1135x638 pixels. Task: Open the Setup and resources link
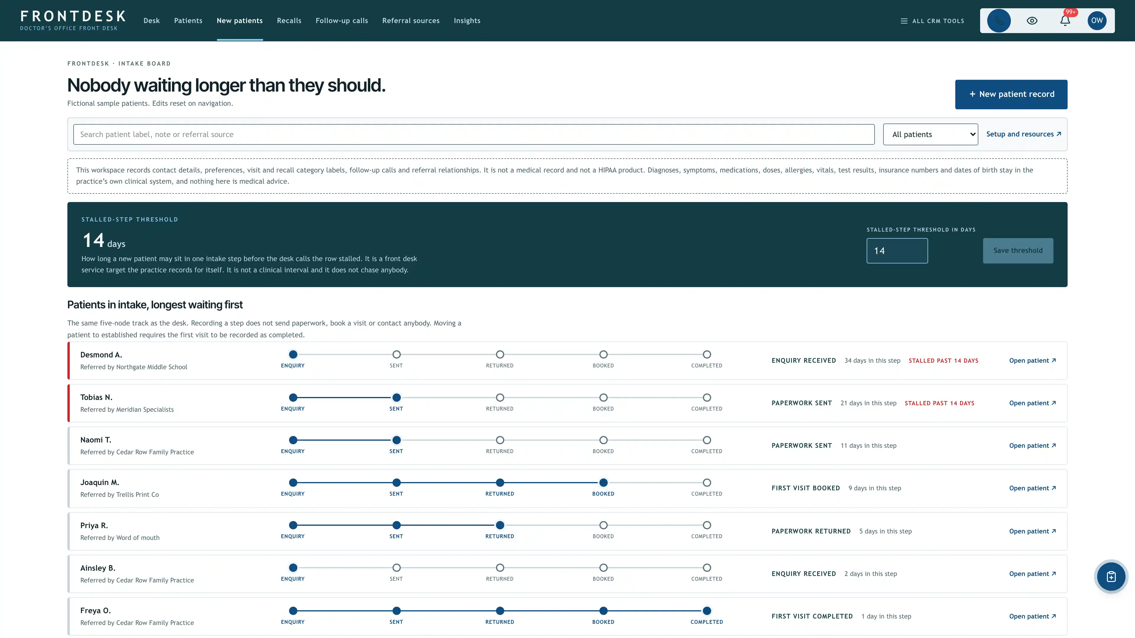coord(1024,134)
